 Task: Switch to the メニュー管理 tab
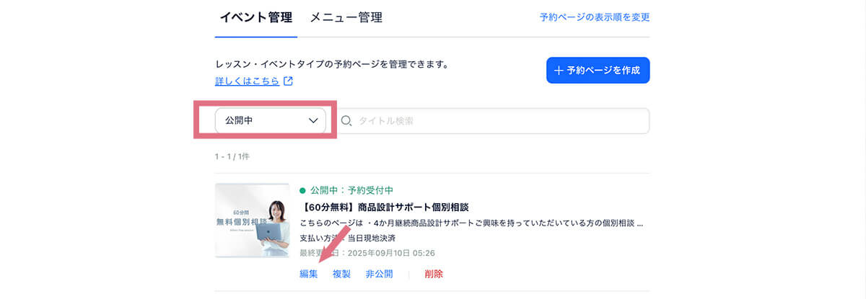pos(346,17)
